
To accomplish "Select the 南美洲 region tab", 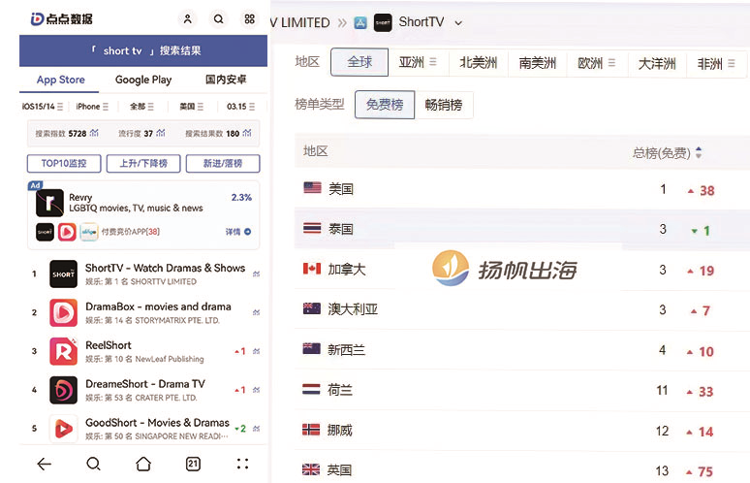I will point(538,63).
